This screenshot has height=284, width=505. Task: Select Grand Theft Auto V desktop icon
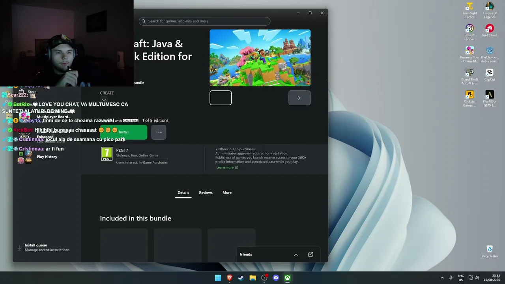[469, 77]
